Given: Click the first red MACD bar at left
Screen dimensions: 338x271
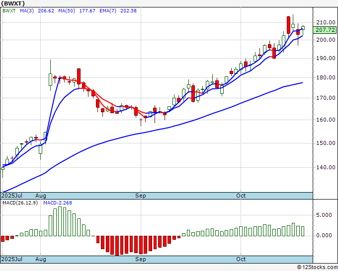Looking at the screenshot, I should click(x=3, y=239).
